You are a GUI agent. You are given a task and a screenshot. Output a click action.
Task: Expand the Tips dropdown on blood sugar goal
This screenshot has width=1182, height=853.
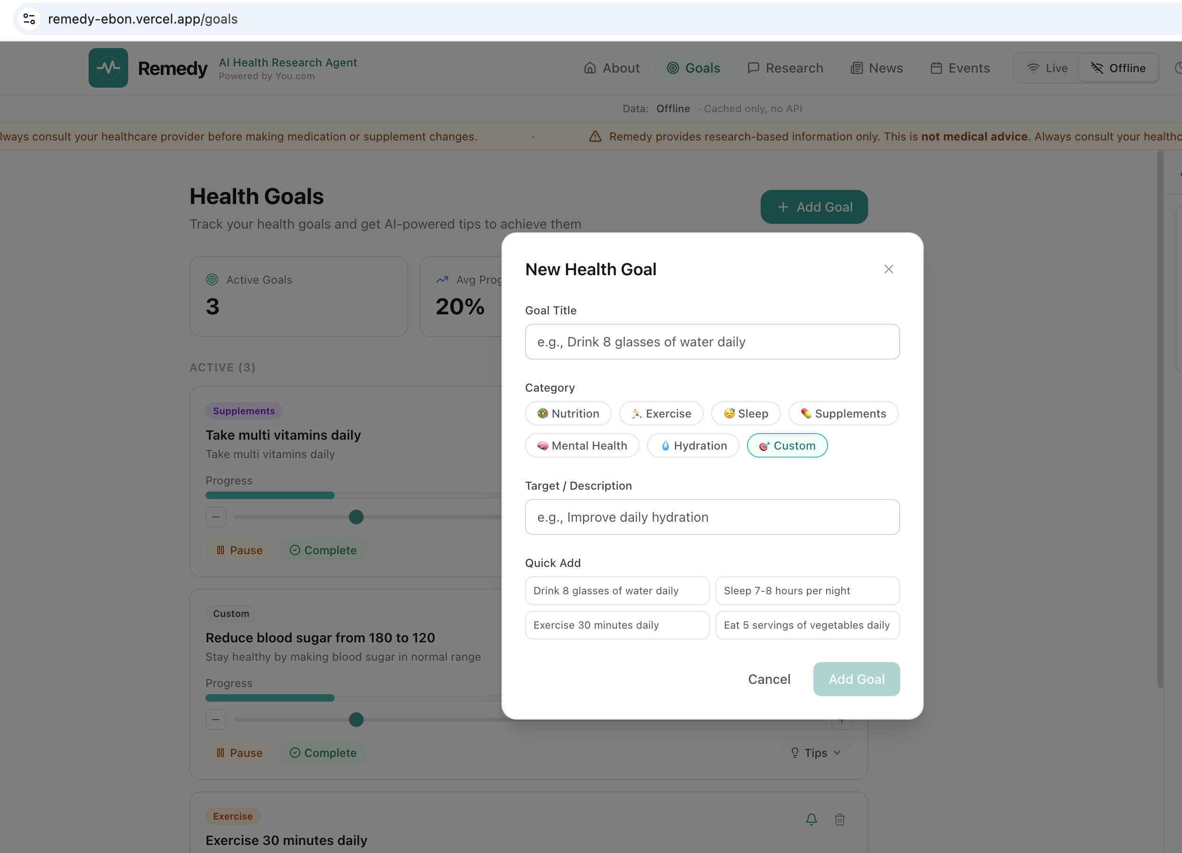[x=816, y=753]
